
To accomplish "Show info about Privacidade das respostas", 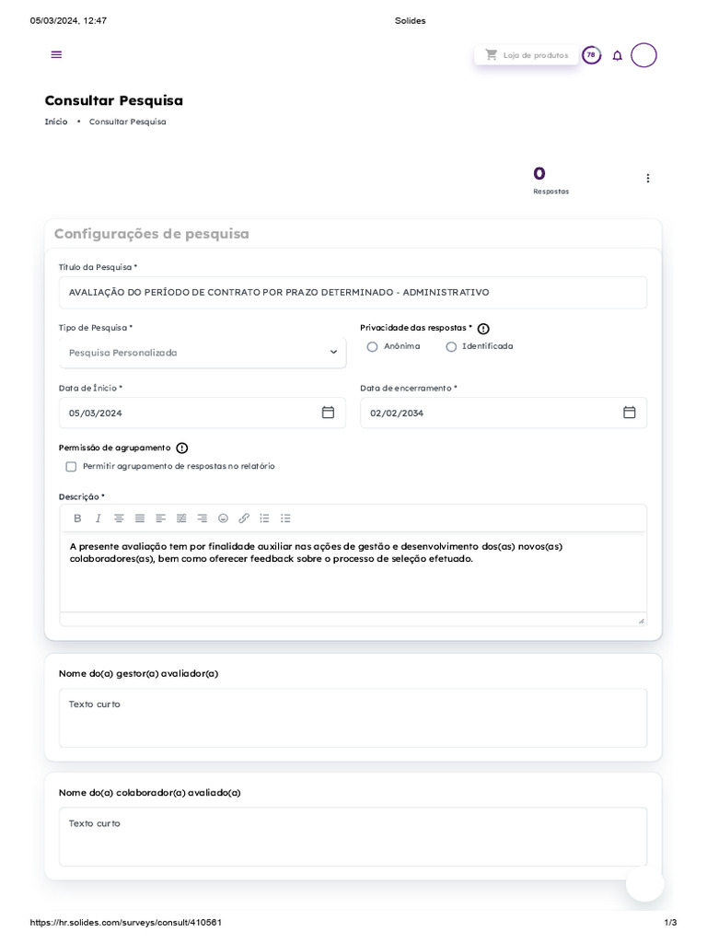I will (x=483, y=329).
